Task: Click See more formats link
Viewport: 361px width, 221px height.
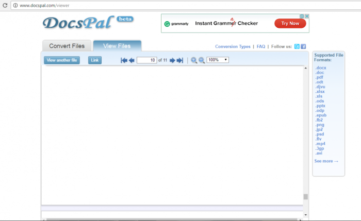Action: 326,161
